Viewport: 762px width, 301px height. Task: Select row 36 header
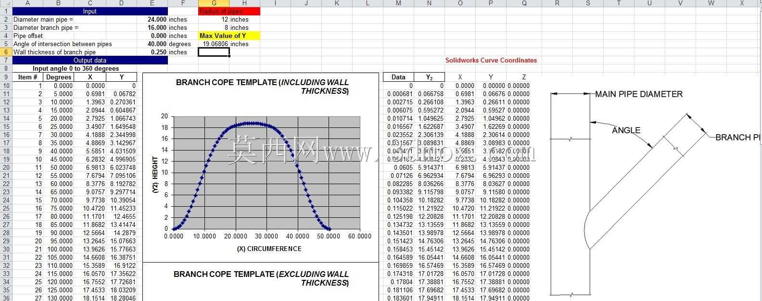pos(6,298)
